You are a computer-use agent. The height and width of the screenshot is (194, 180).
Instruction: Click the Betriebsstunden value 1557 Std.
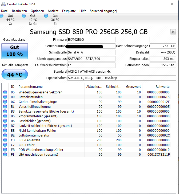pyautogui.click(x=163, y=65)
